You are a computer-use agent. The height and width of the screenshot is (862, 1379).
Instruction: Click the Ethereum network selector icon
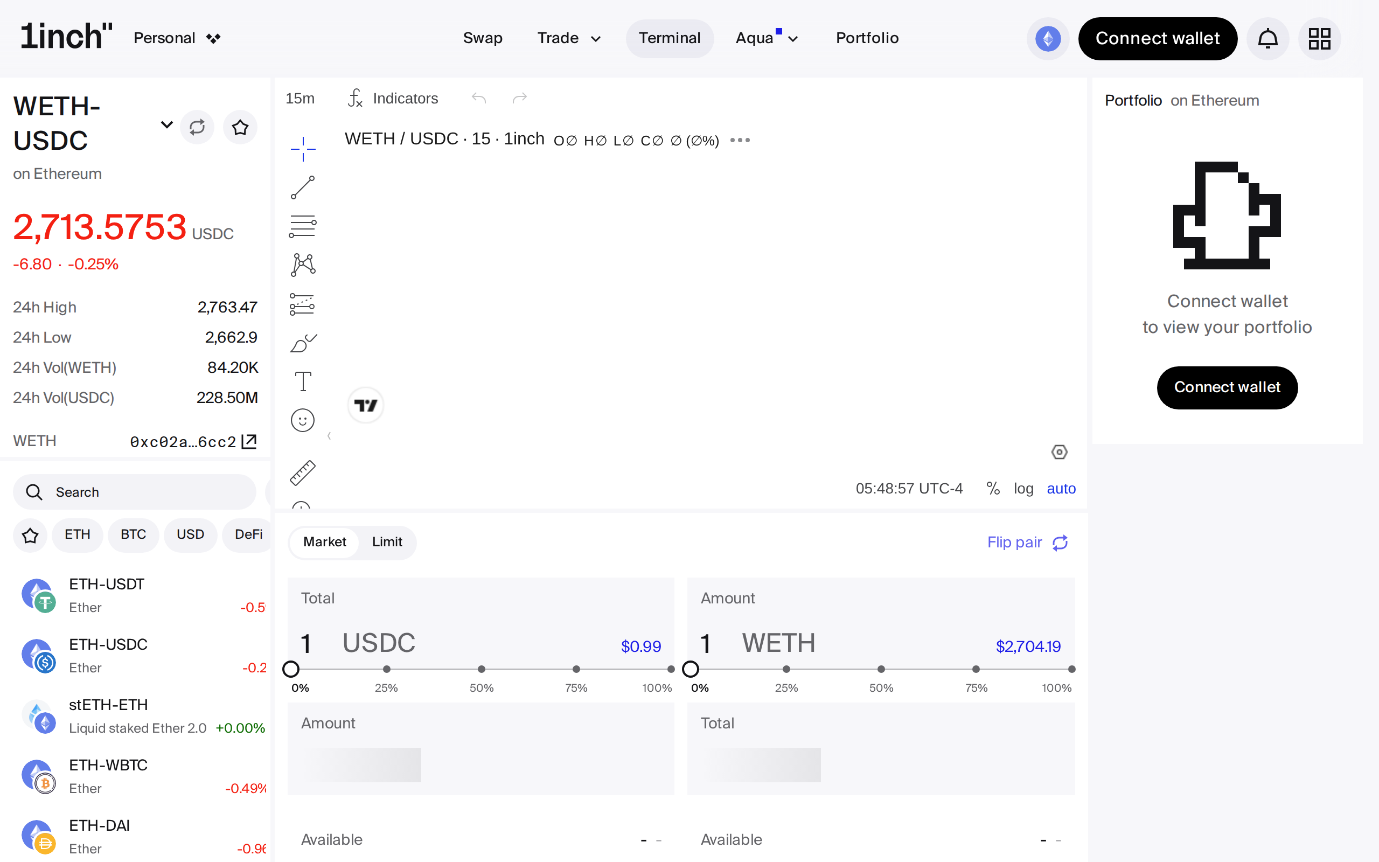(1048, 38)
